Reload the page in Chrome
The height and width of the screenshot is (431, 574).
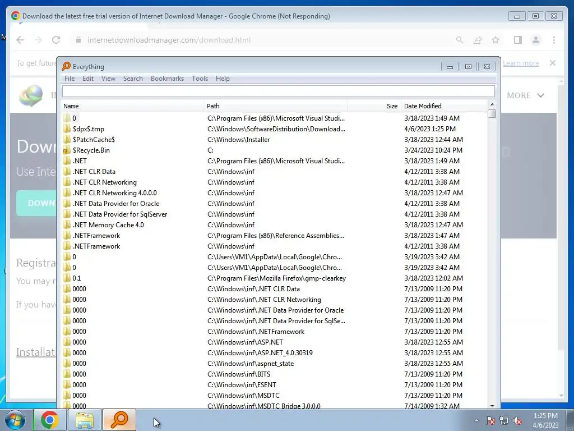[x=56, y=40]
